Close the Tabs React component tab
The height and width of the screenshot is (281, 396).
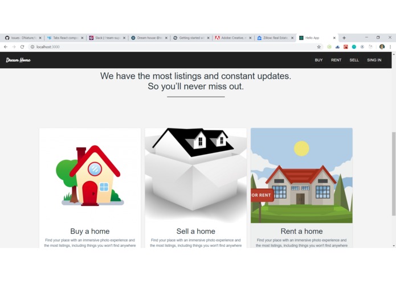(82, 38)
